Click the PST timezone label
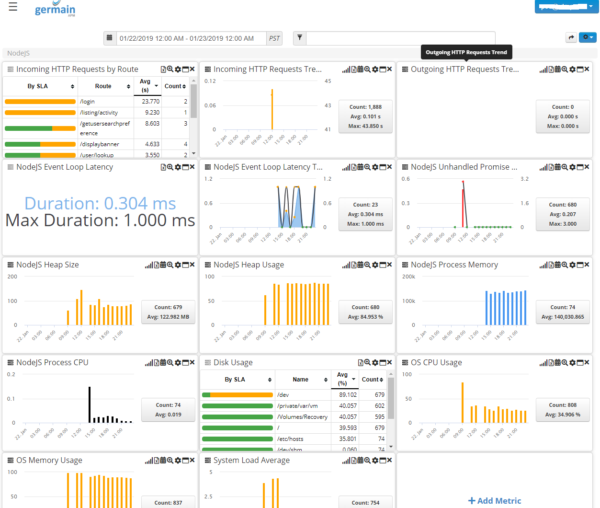The height and width of the screenshot is (508, 600). tap(274, 38)
